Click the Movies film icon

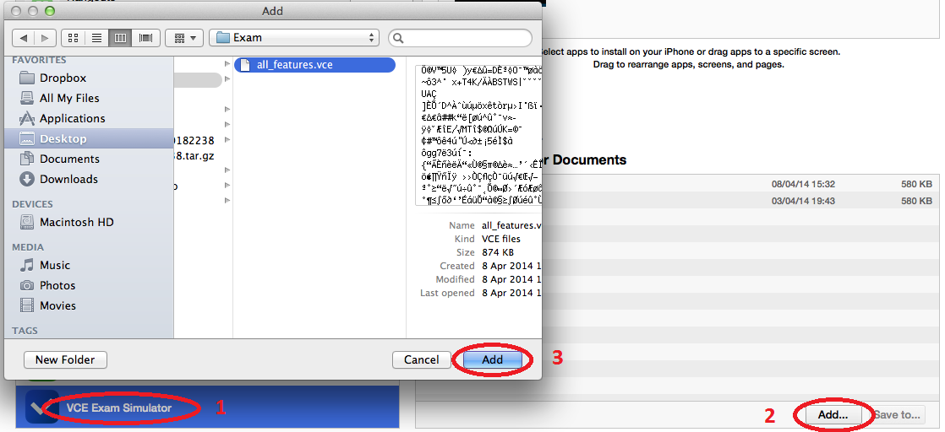click(26, 305)
